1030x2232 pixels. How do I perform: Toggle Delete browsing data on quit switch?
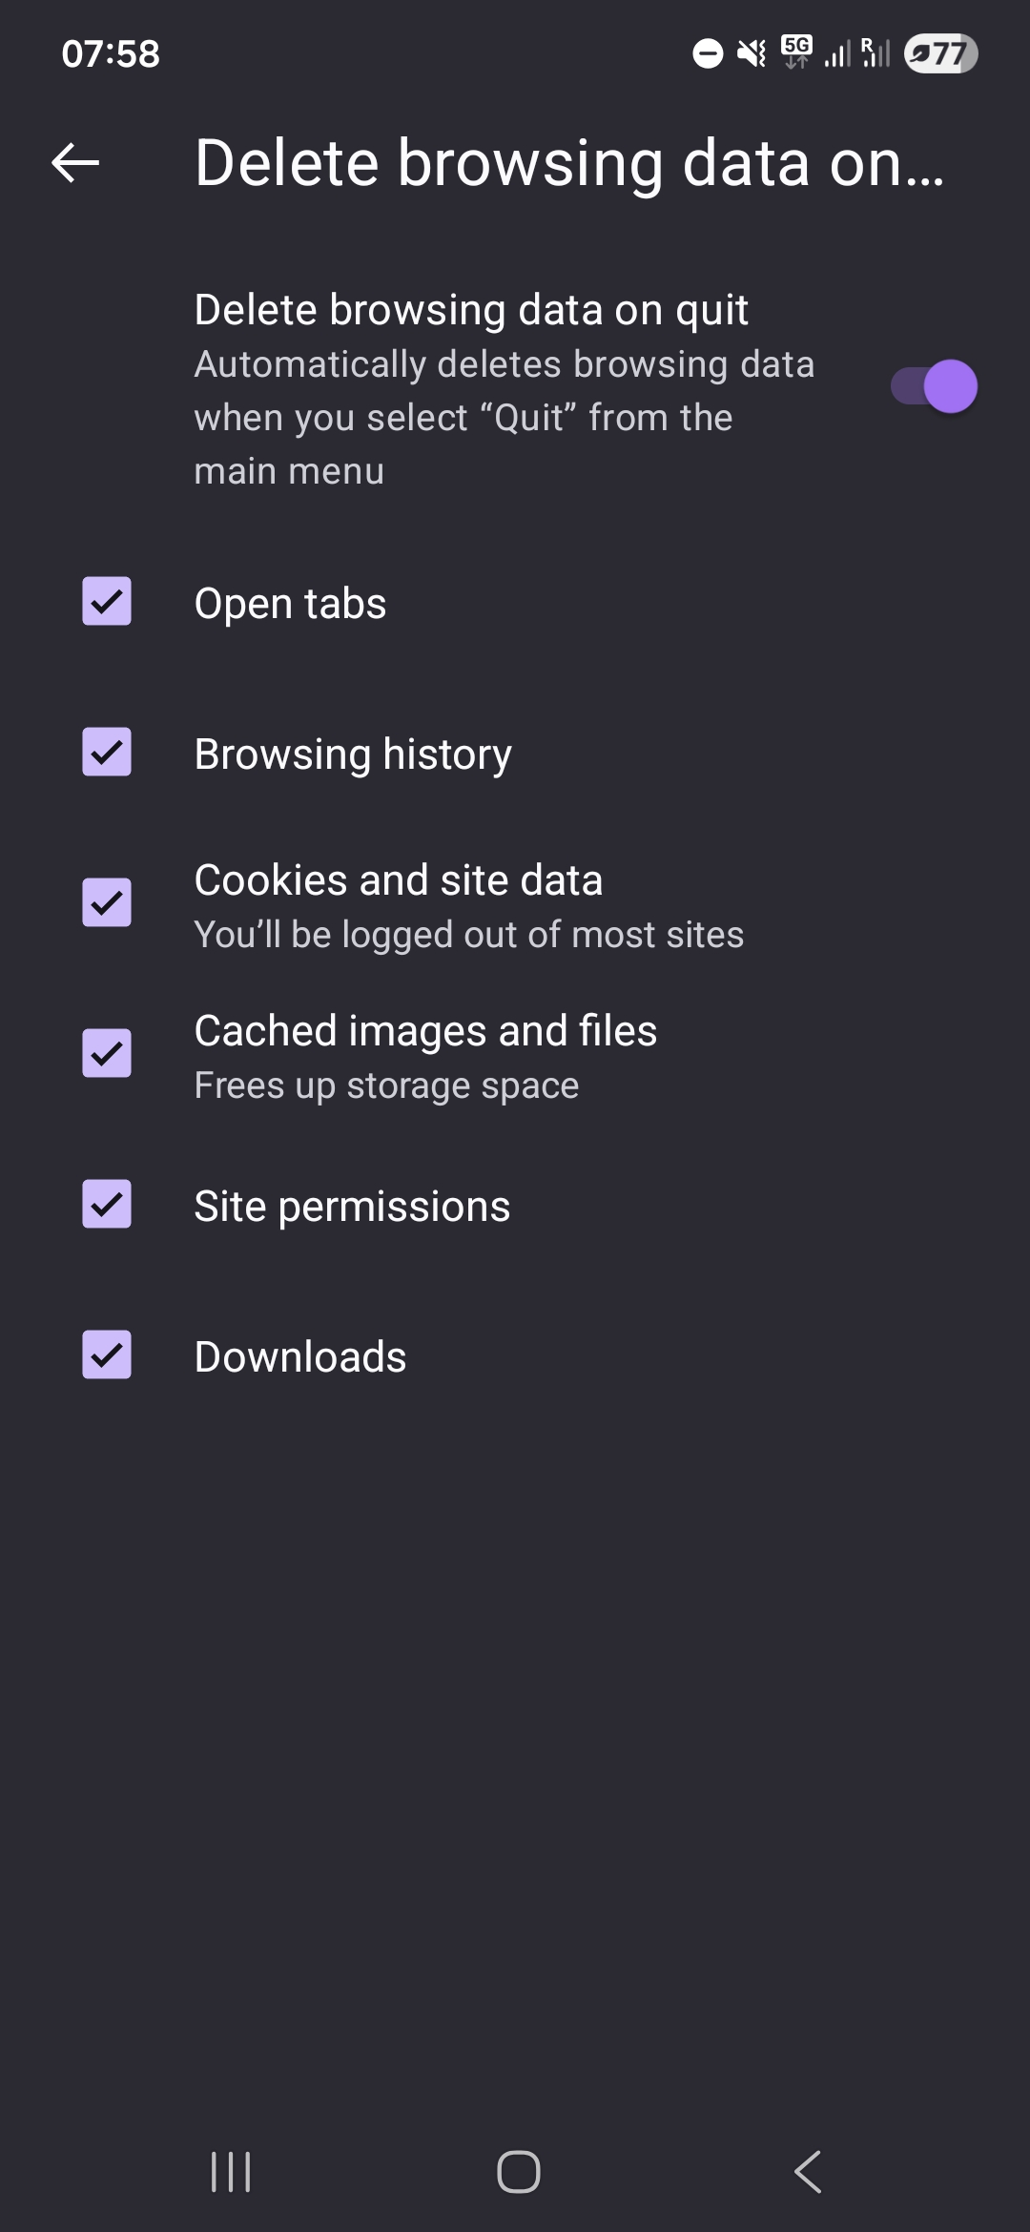(x=934, y=386)
